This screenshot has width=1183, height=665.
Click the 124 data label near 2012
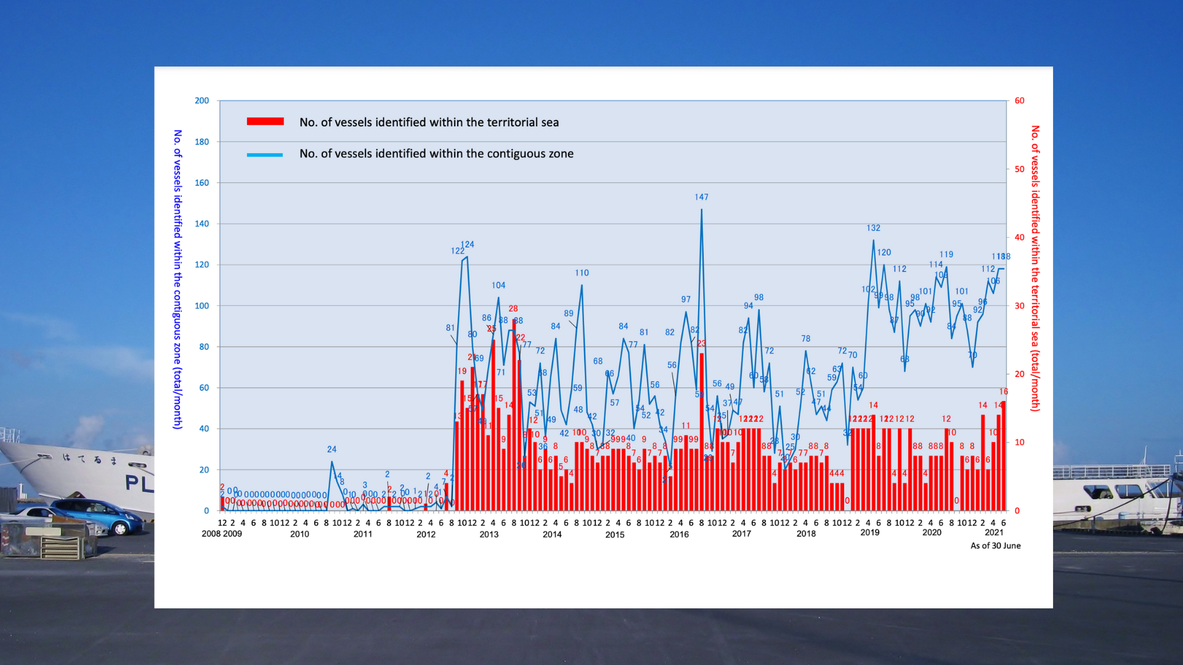468,244
